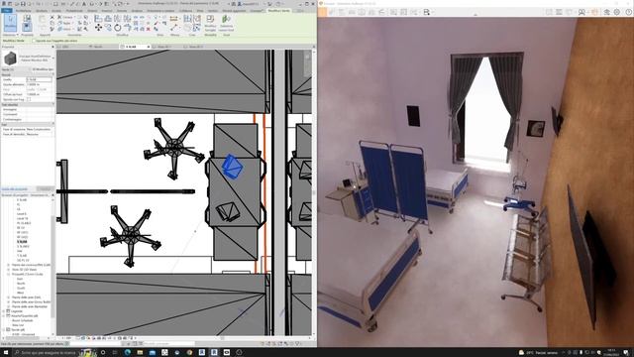This screenshot has height=357, width=634.
Task: Switch to Inserisci ribbon tab
Action: [107, 11]
